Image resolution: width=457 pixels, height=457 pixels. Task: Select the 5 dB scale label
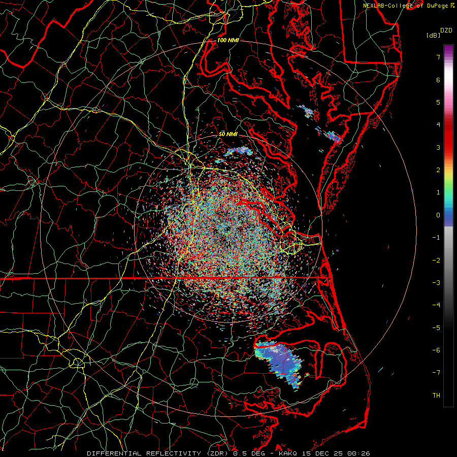click(x=438, y=102)
